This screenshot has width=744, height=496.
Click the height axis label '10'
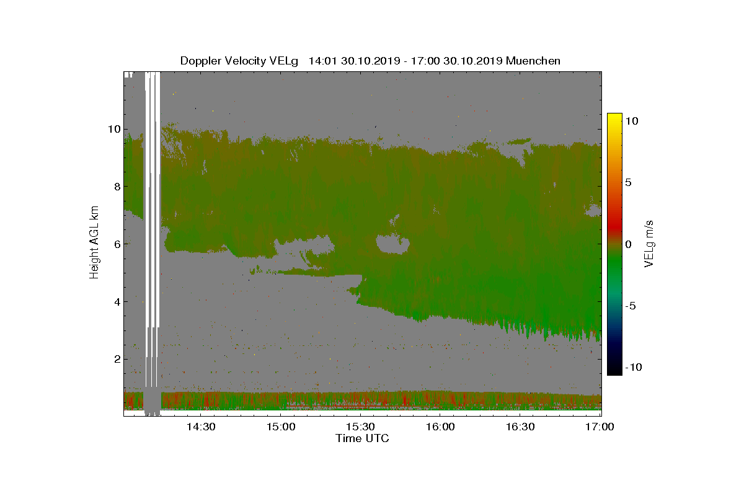click(x=113, y=130)
